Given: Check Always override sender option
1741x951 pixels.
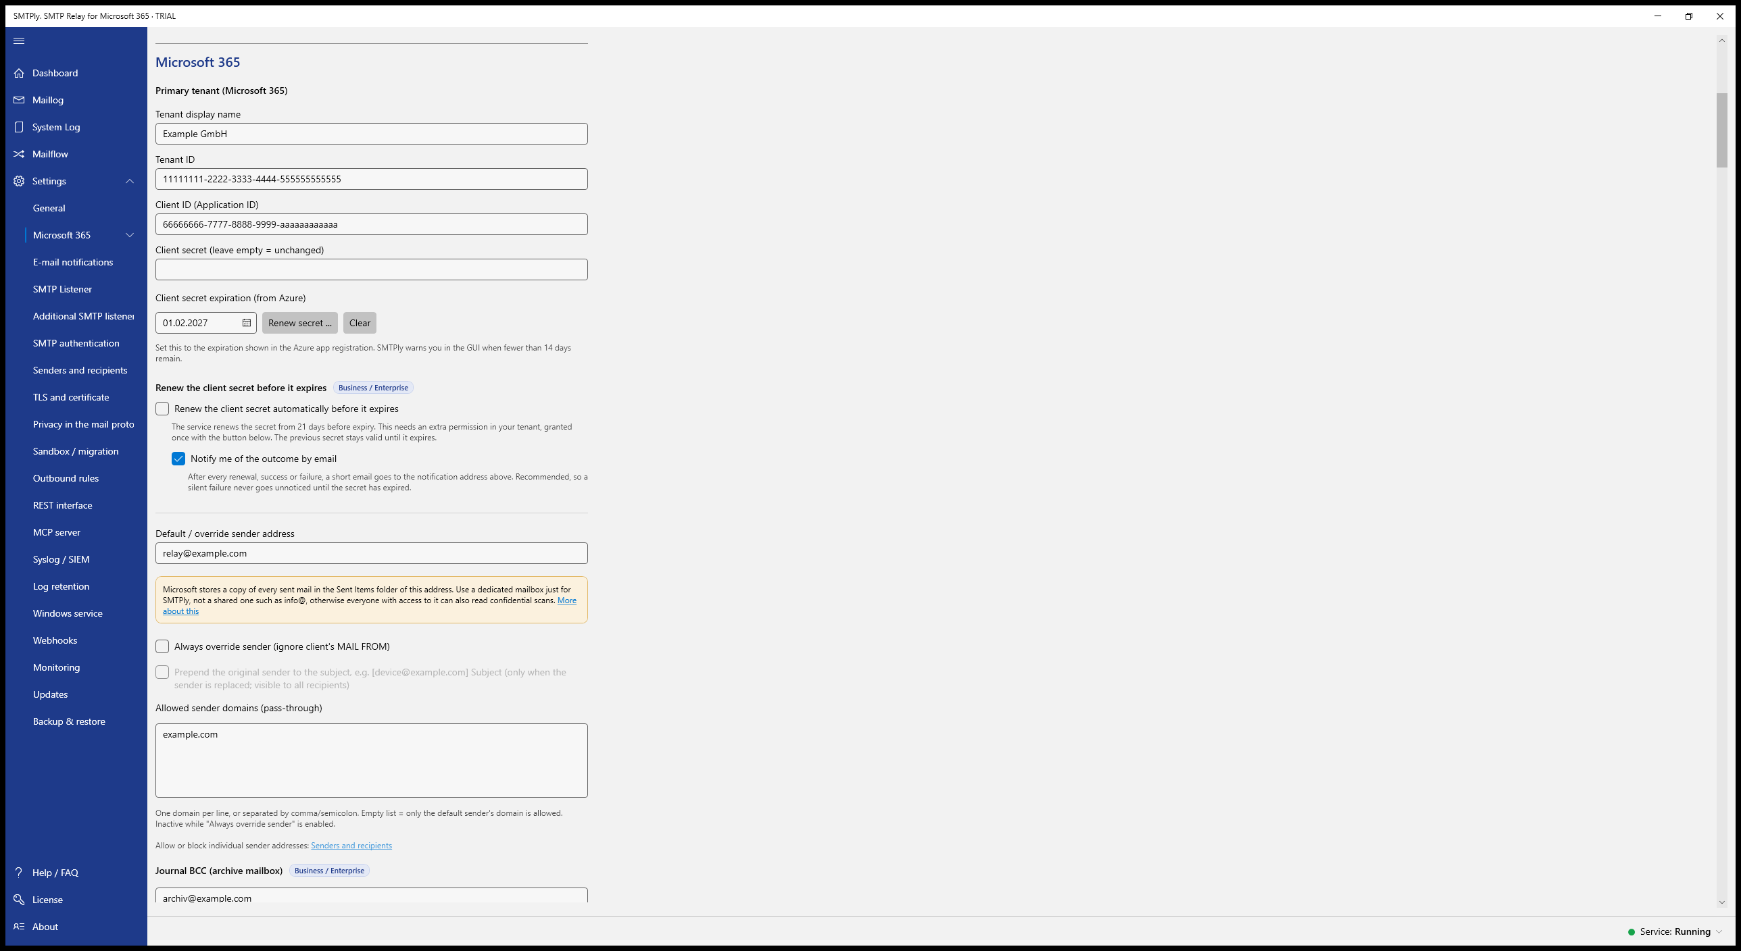Looking at the screenshot, I should [162, 646].
